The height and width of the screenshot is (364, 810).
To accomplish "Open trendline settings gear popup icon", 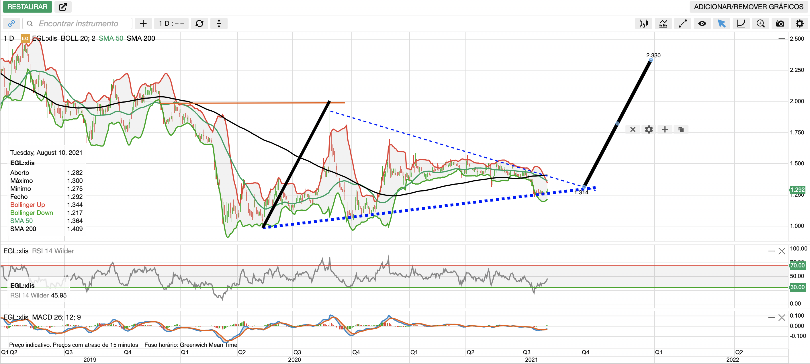I will click(649, 130).
